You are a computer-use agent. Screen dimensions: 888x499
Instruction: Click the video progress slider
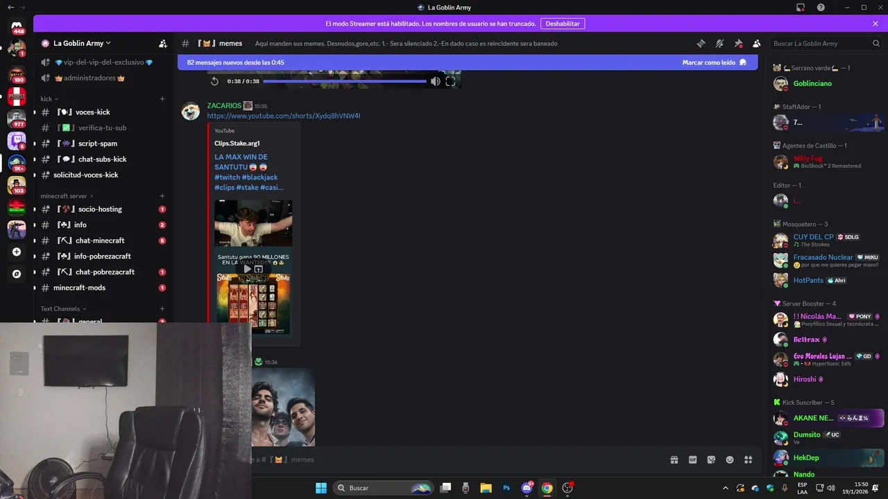(345, 81)
